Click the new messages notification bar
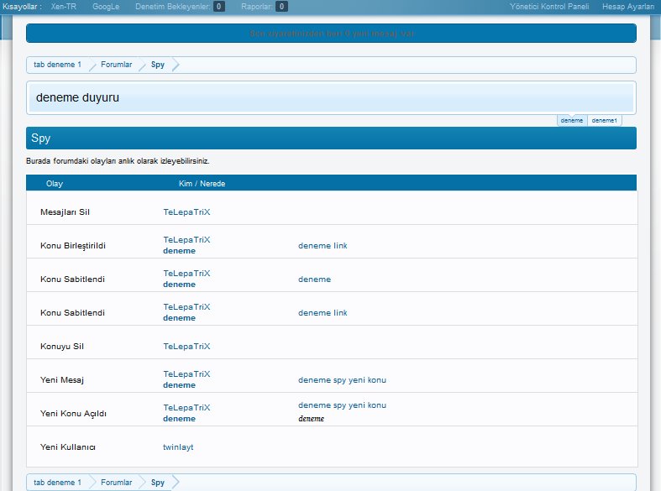Image resolution: width=661 pixels, height=491 pixels. coord(331,34)
